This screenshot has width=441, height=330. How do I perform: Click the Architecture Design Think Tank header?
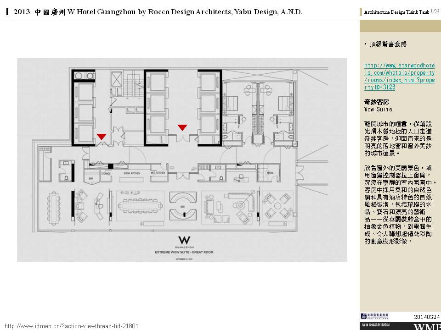[x=396, y=12]
